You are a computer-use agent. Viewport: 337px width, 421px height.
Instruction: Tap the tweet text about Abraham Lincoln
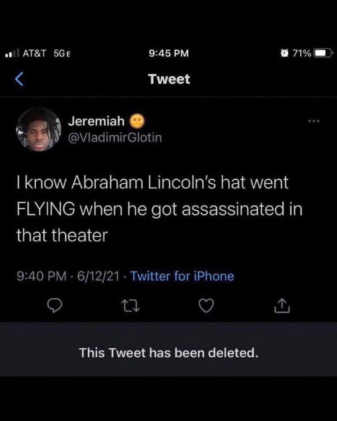point(159,209)
